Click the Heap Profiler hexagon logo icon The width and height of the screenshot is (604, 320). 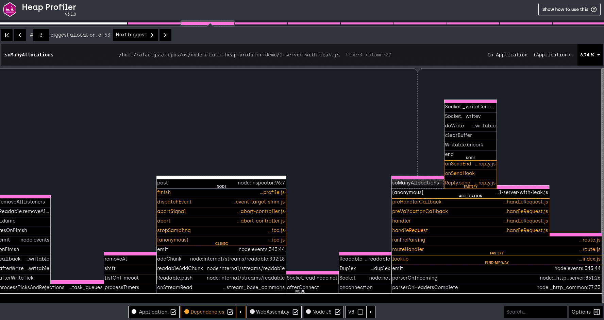point(10,9)
